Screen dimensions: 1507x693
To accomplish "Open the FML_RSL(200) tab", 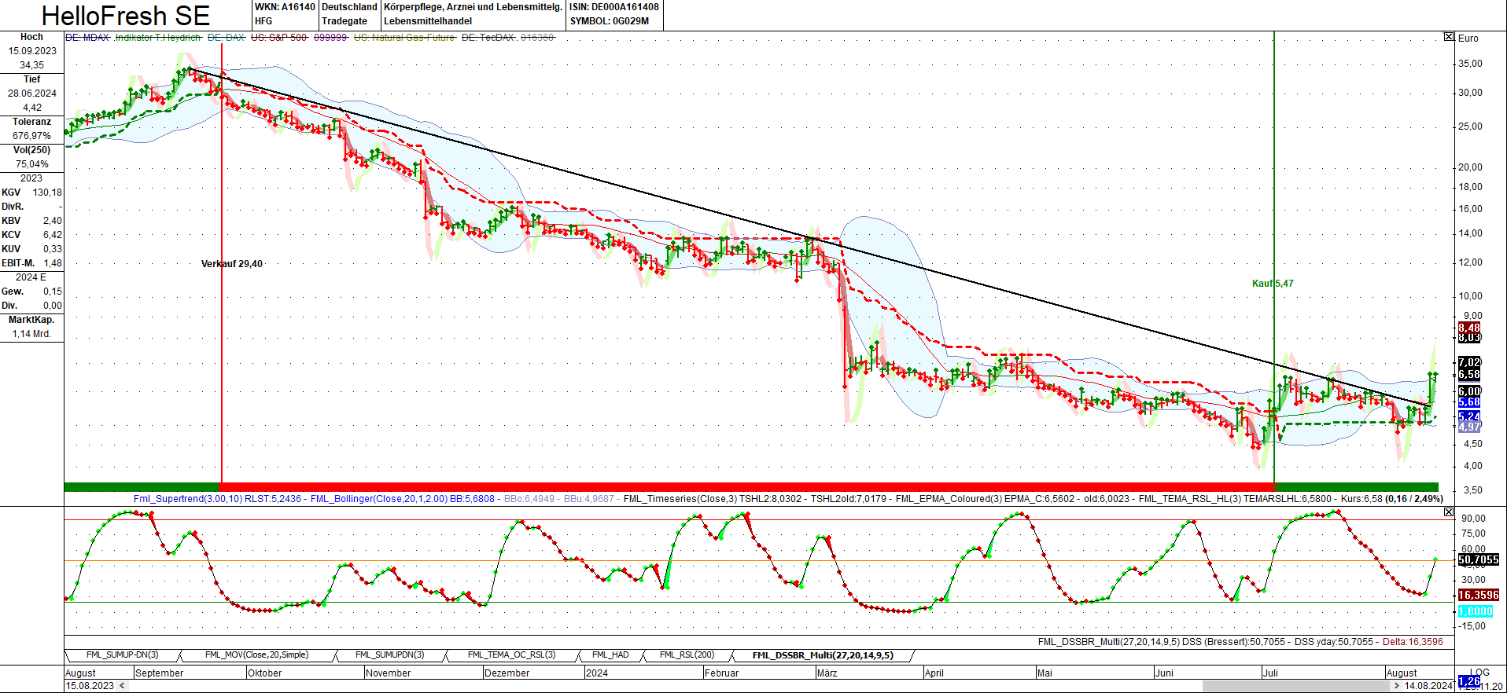I will pyautogui.click(x=687, y=655).
